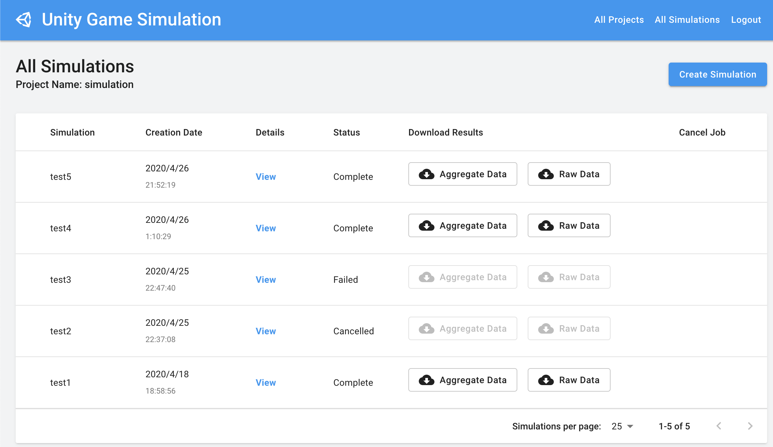Click creation date 2020/4/18

[167, 374]
